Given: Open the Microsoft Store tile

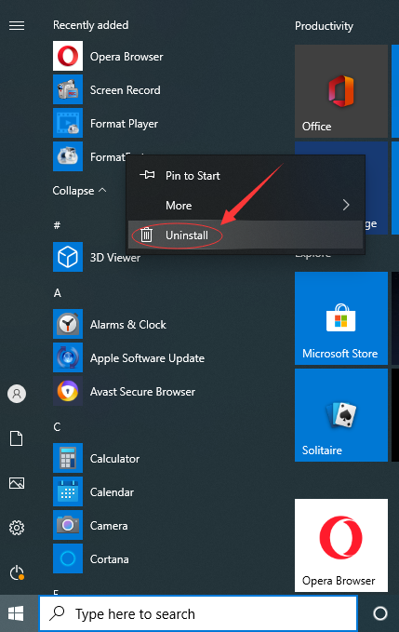Looking at the screenshot, I should click(341, 318).
